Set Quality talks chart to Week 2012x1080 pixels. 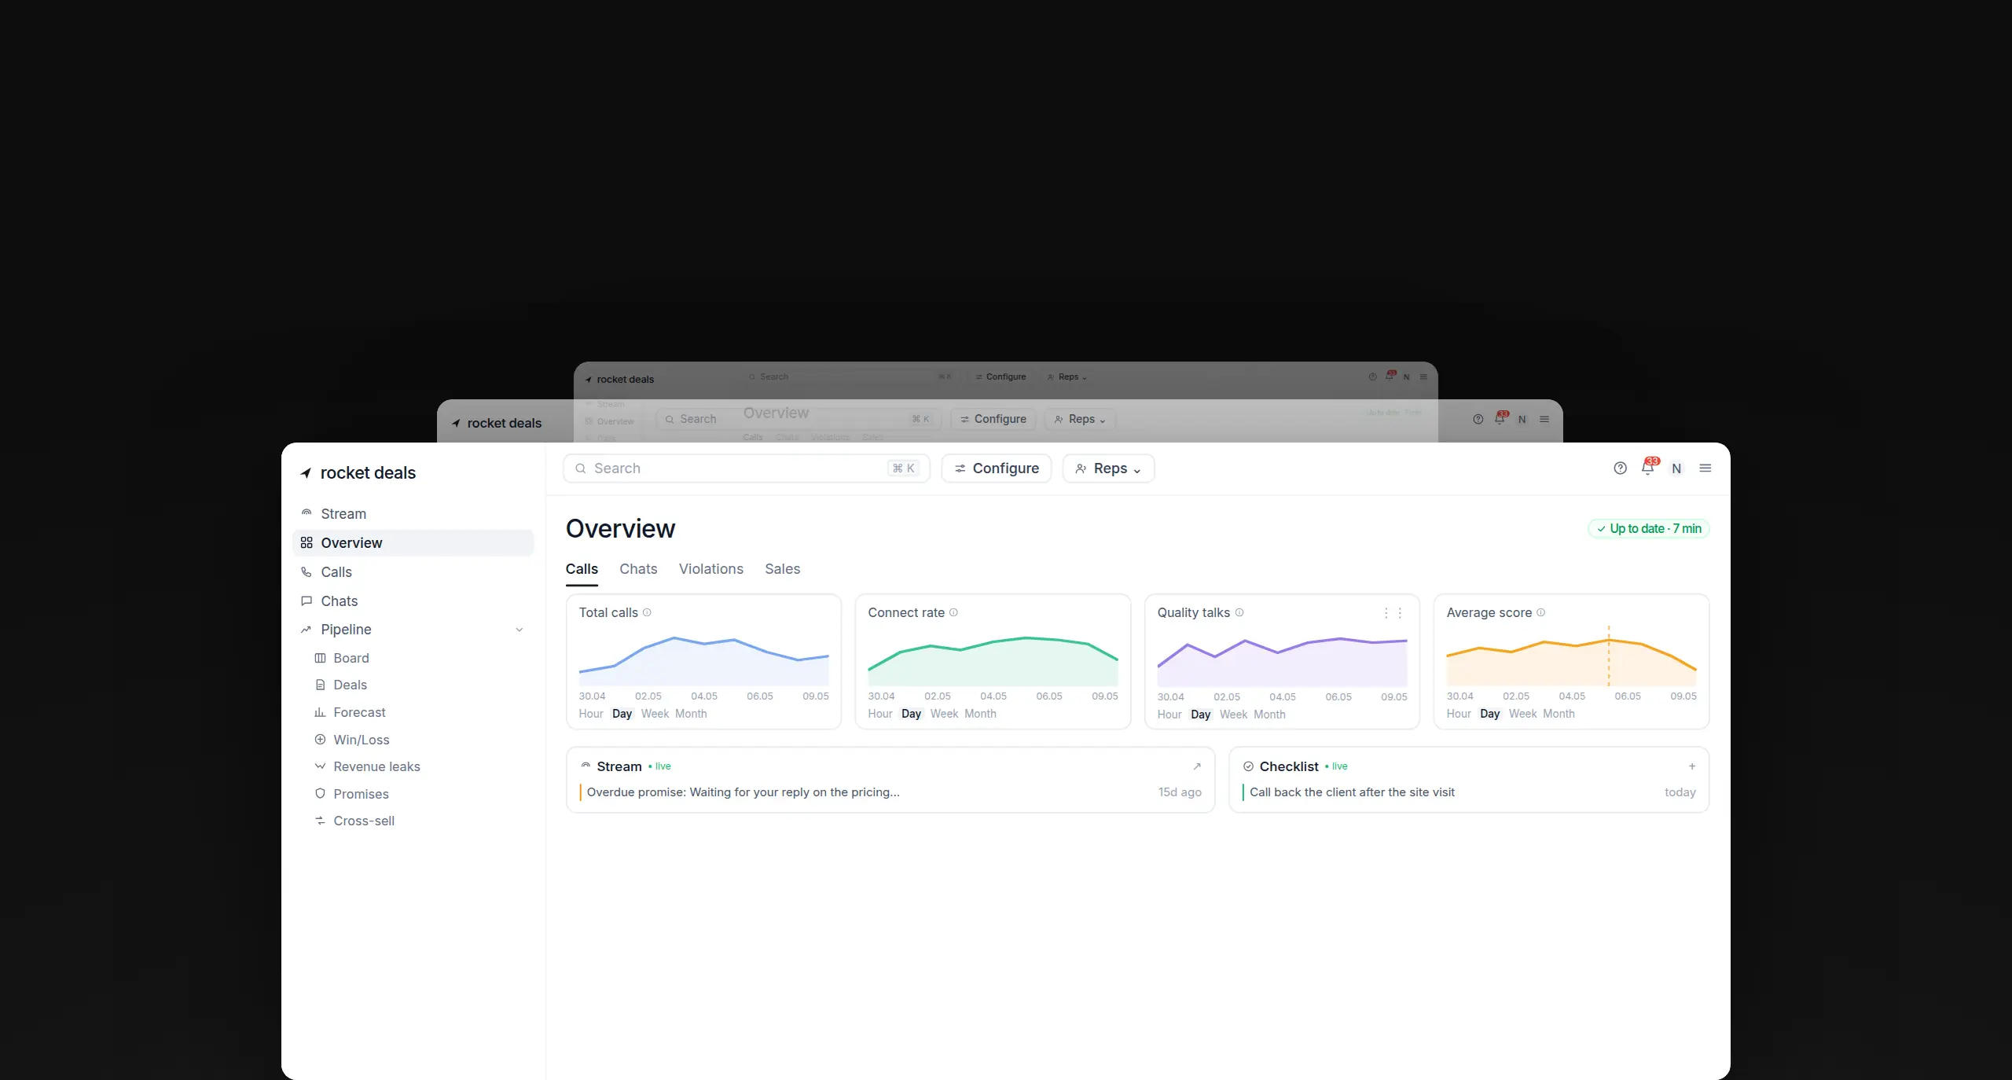coord(1233,714)
